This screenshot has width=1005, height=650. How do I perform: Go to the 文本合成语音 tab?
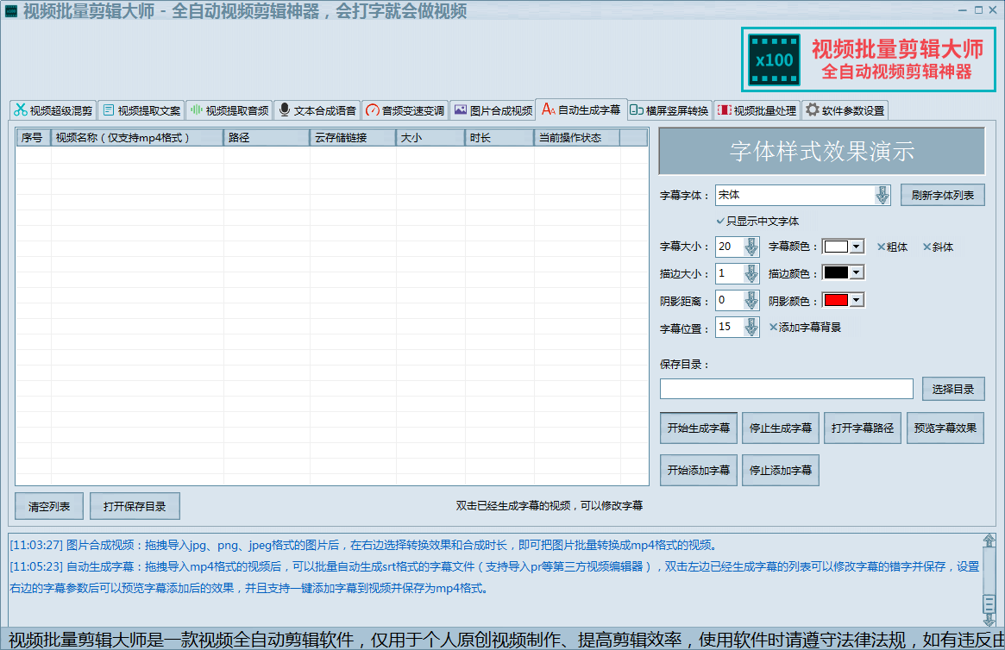(x=317, y=110)
